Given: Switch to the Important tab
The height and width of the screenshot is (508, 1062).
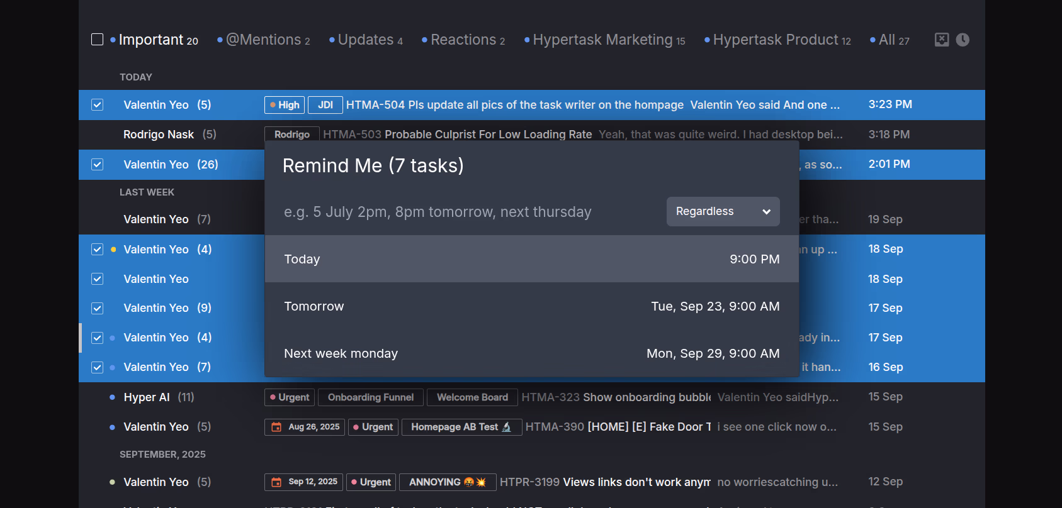Looking at the screenshot, I should pos(154,40).
